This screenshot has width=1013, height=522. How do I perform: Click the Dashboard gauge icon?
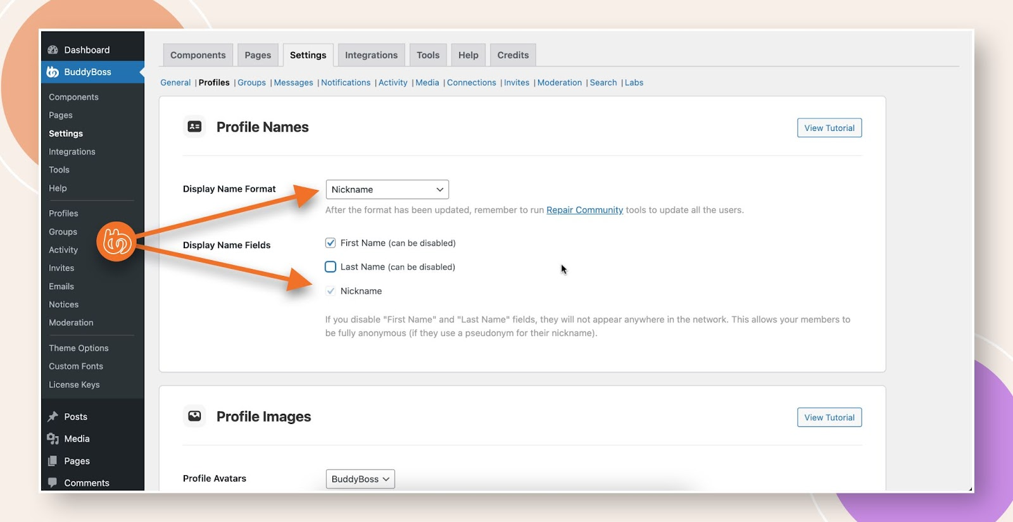click(x=53, y=50)
